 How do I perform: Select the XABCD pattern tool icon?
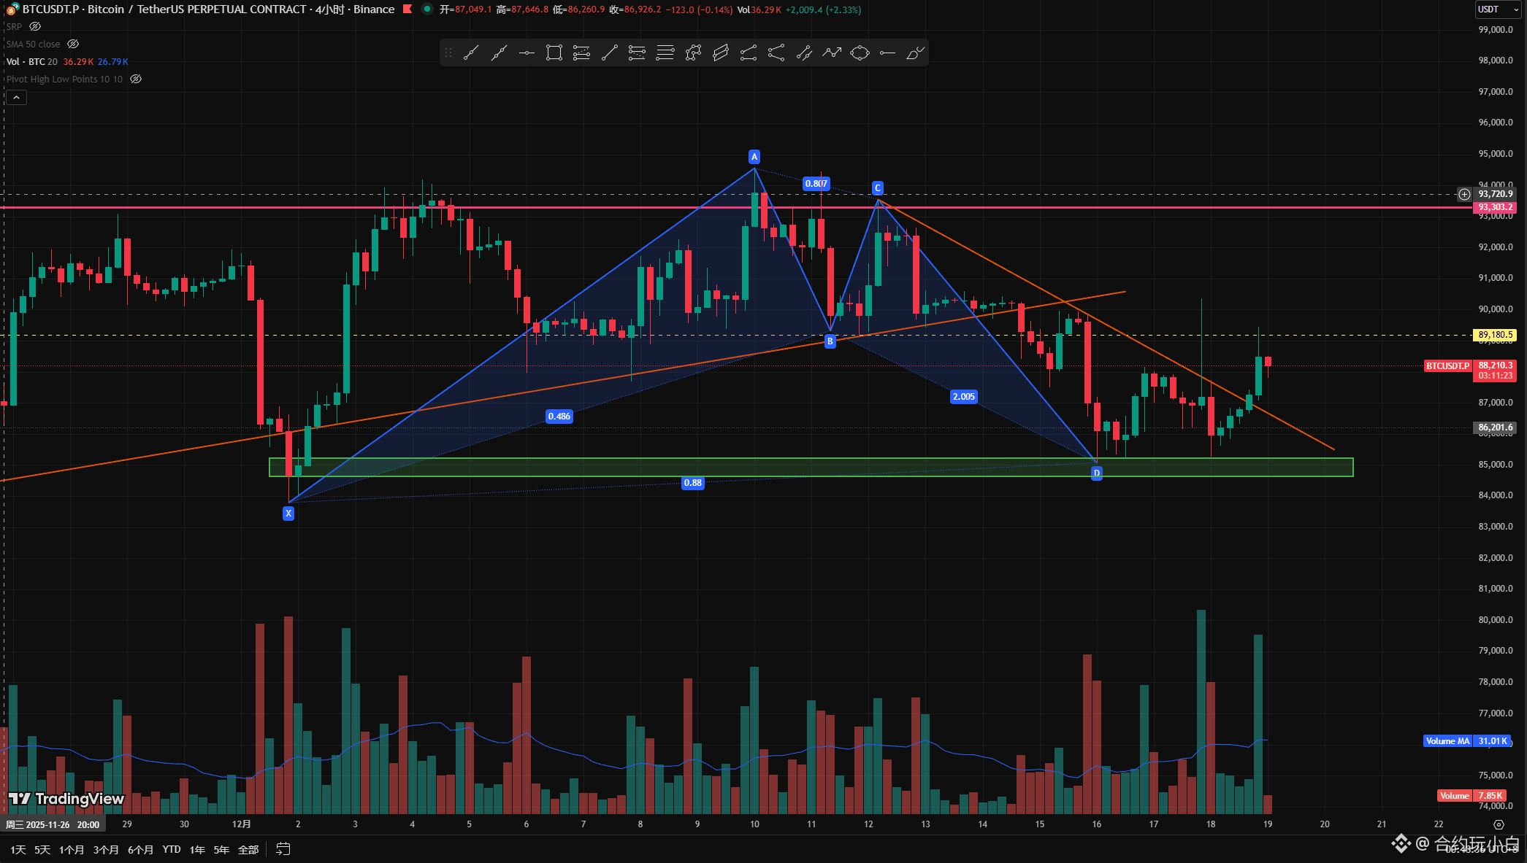click(693, 53)
